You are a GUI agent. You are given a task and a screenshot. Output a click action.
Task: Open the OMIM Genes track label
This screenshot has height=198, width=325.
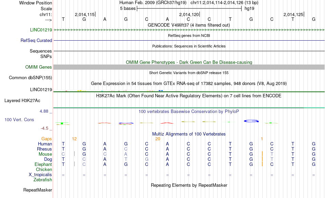(x=39, y=67)
